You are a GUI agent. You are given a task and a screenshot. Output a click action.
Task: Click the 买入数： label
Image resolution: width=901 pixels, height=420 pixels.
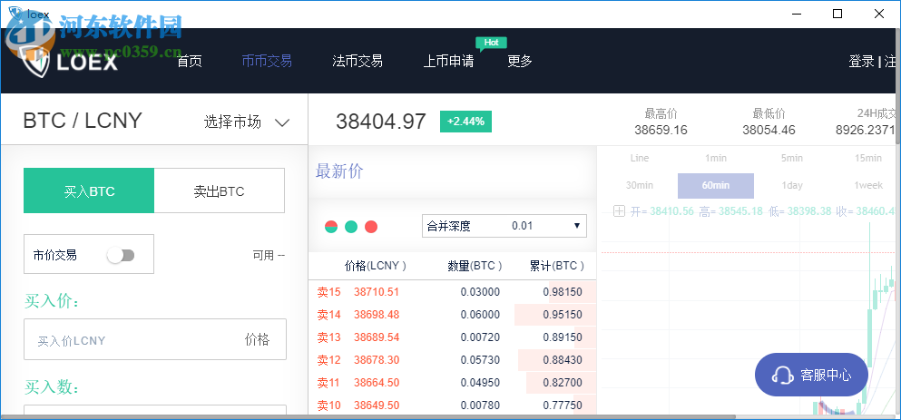coord(52,387)
